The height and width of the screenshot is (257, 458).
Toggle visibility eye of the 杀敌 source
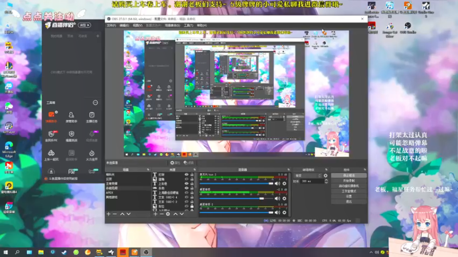coord(187,188)
